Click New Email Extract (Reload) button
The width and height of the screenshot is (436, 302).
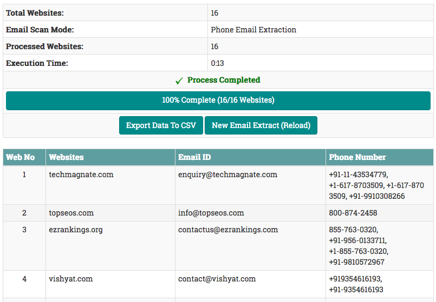[261, 125]
